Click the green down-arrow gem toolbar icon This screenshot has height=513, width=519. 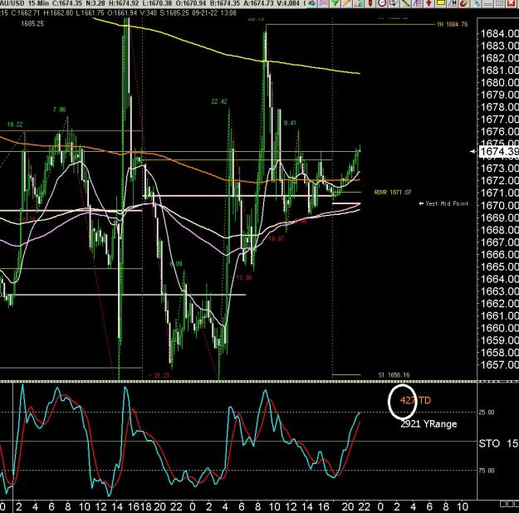(x=335, y=3)
